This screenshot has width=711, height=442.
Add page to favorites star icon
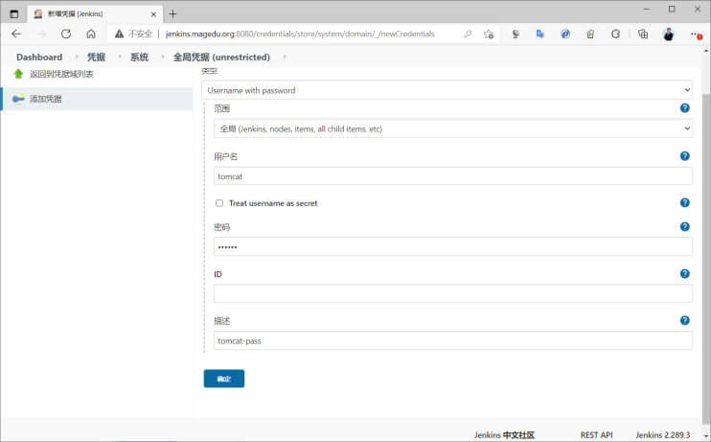coord(489,34)
